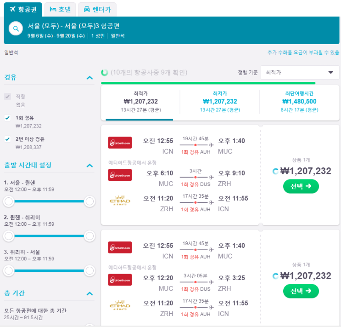Uncheck the 1회 경유 checkbox
This screenshot has height=327, width=341.
pyautogui.click(x=7, y=118)
